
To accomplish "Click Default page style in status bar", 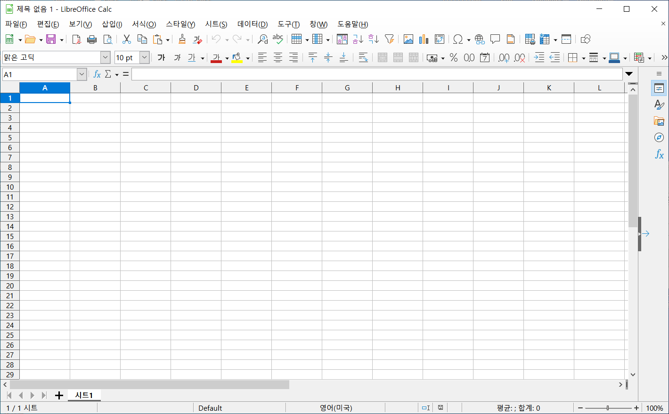I will (x=210, y=408).
